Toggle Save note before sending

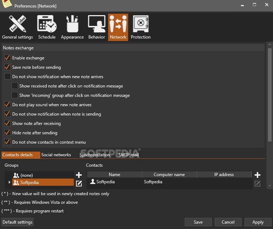pos(8,67)
